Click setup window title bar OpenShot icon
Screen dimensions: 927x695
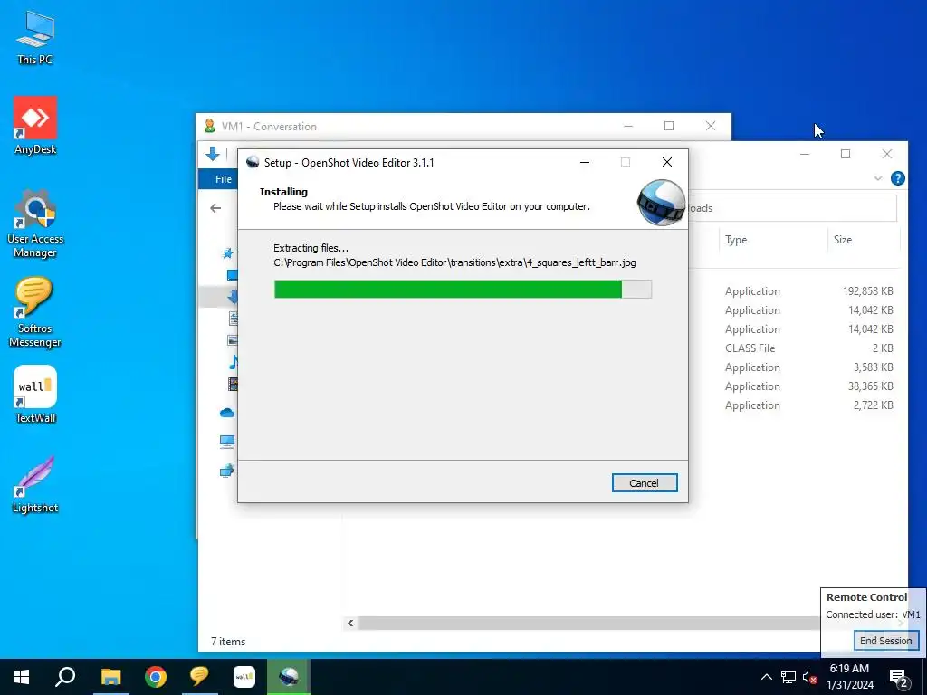(x=253, y=163)
